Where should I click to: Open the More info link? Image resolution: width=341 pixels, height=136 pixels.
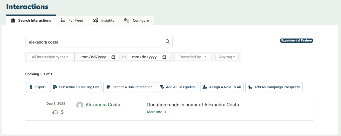point(157,112)
